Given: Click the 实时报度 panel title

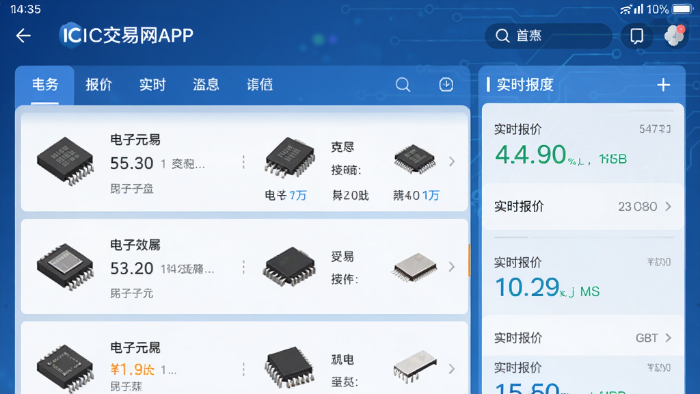Looking at the screenshot, I should point(524,84).
